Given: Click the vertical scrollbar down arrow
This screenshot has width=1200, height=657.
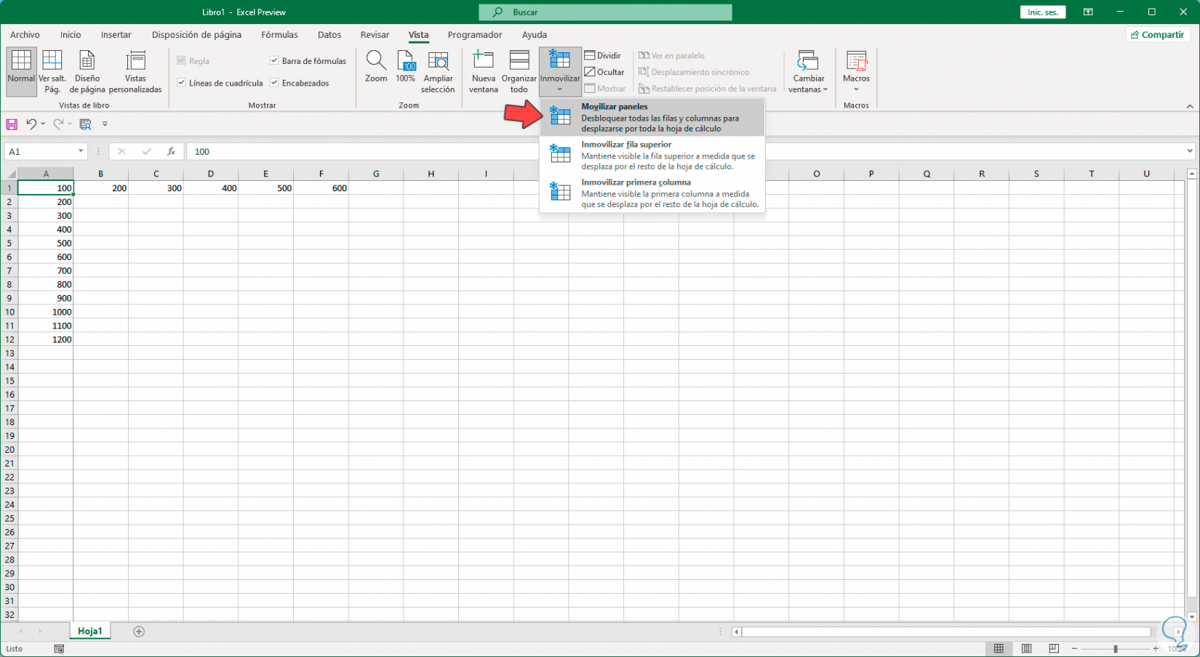Looking at the screenshot, I should [1191, 616].
